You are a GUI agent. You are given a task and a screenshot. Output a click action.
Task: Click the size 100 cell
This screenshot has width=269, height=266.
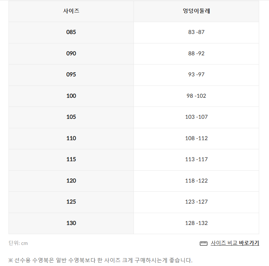click(71, 96)
